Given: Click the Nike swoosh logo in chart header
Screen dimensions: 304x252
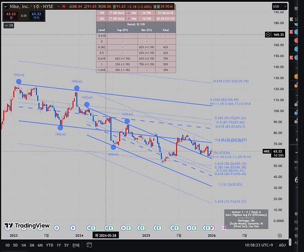Looking at the screenshot, I should (x=6, y=6).
